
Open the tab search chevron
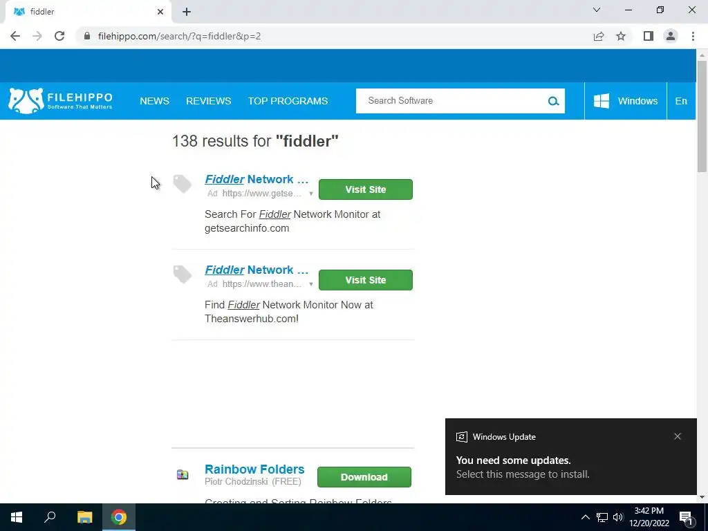(x=597, y=10)
